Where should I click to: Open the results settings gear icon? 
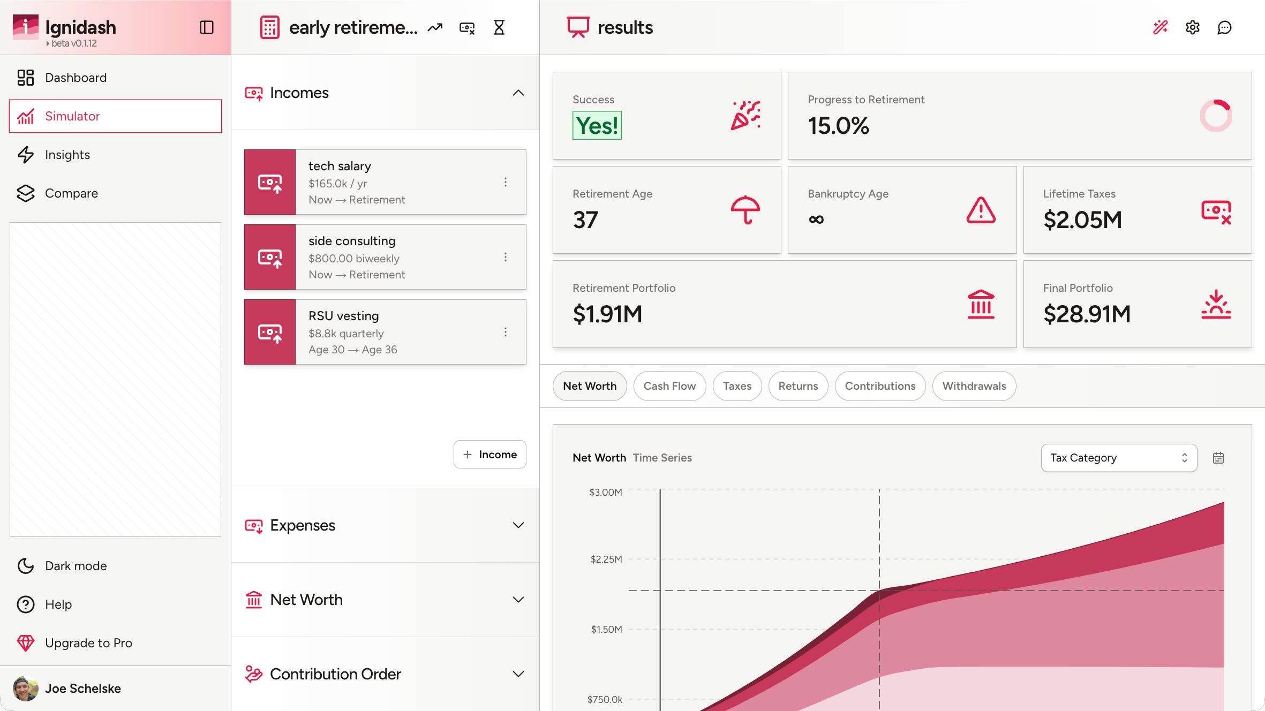pos(1193,27)
